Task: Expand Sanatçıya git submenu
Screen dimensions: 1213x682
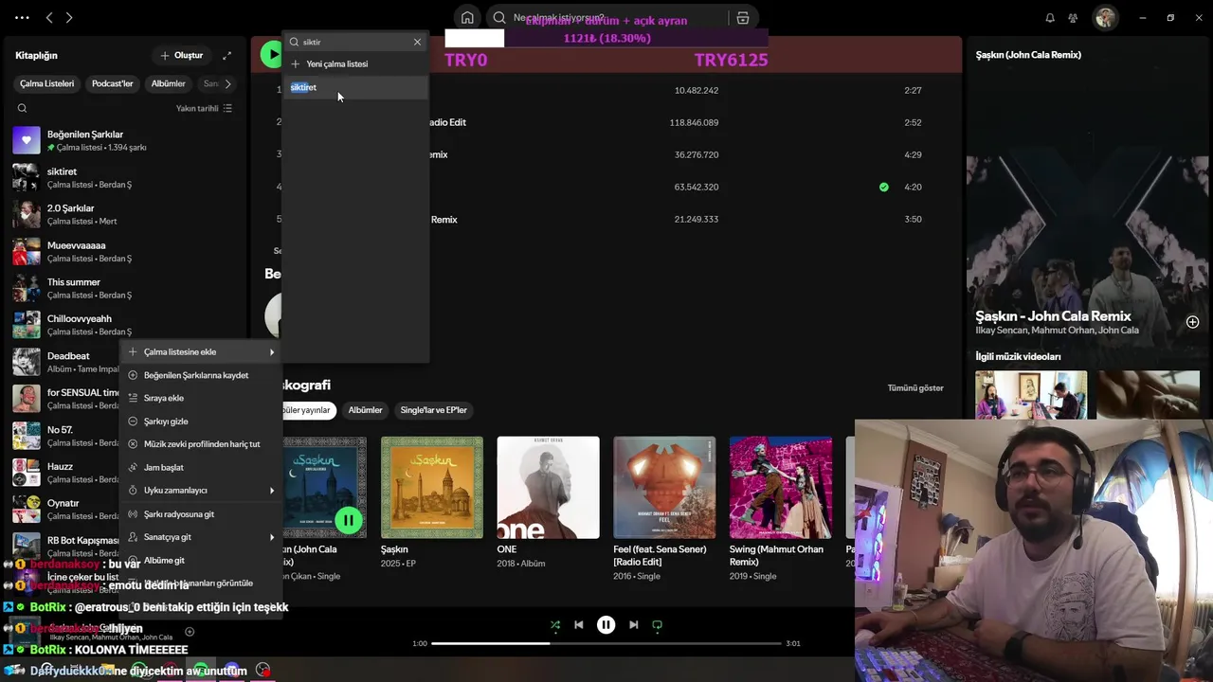Action: point(201,537)
